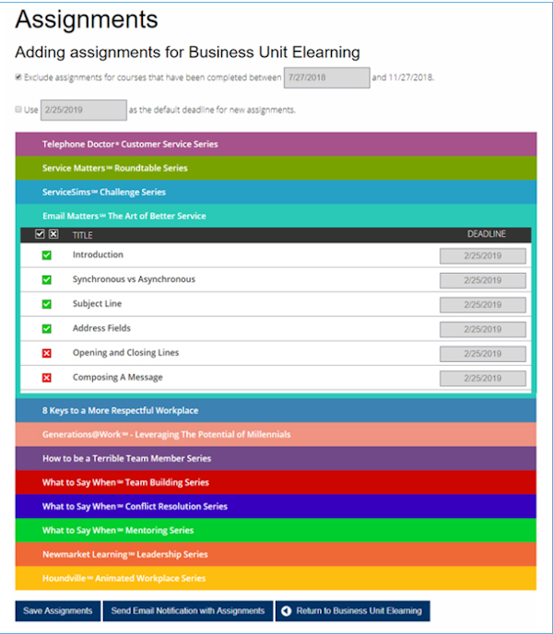This screenshot has width=553, height=634.
Task: Return to Business Unit Elearning
Action: pos(352,610)
